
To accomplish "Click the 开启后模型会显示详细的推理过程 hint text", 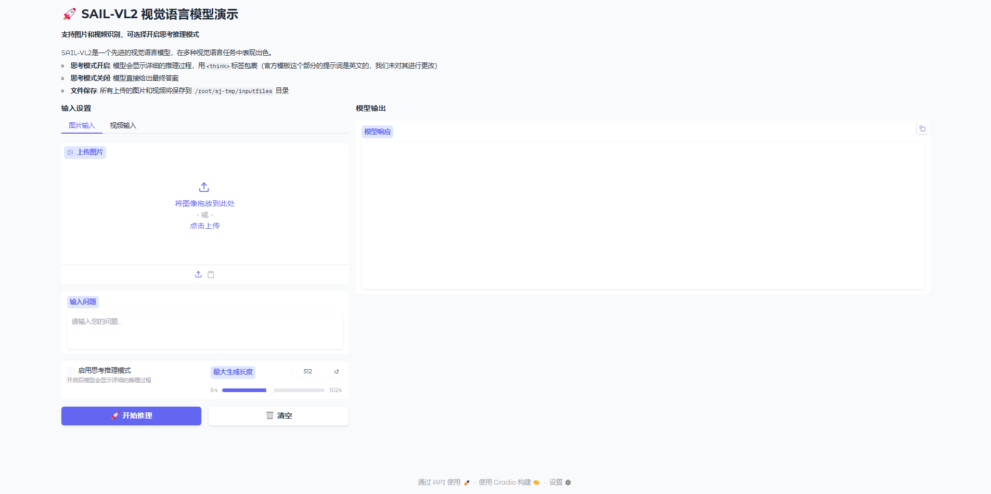I will coord(109,380).
